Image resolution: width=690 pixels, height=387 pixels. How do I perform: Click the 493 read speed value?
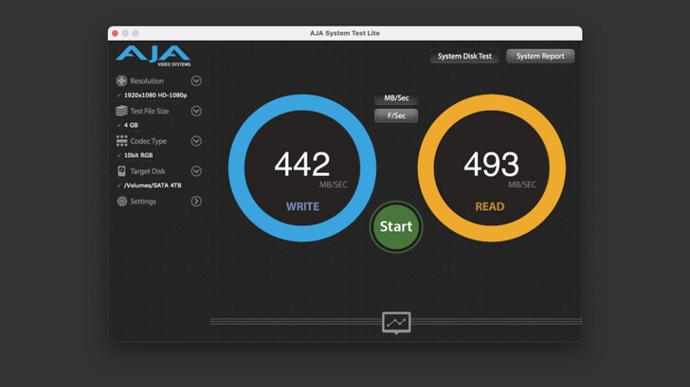(492, 165)
